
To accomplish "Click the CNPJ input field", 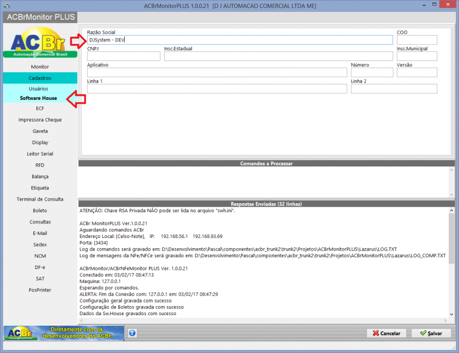I will click(124, 56).
